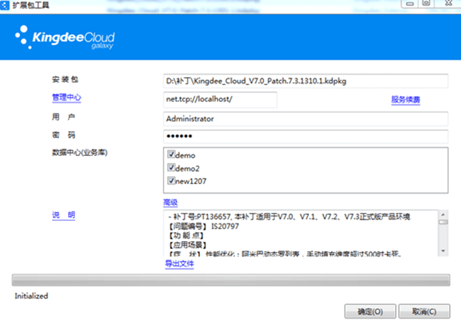Click the installation progress bar
Screen dimensions: 461x328
click(x=231, y=280)
